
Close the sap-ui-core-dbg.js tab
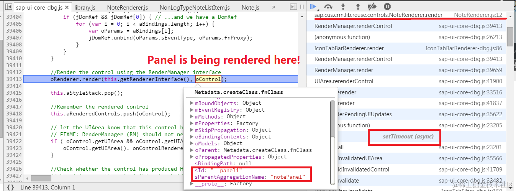coord(67,8)
